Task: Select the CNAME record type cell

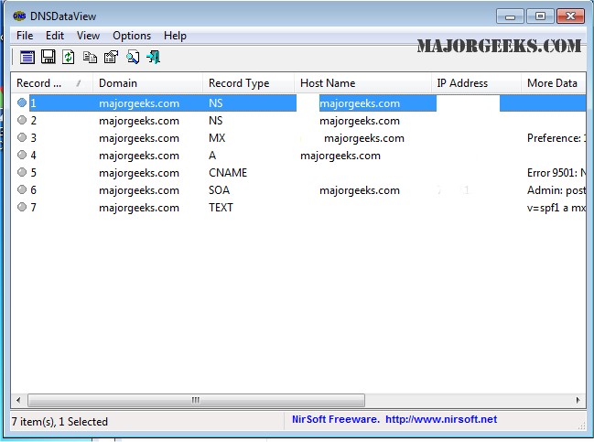Action: [228, 173]
